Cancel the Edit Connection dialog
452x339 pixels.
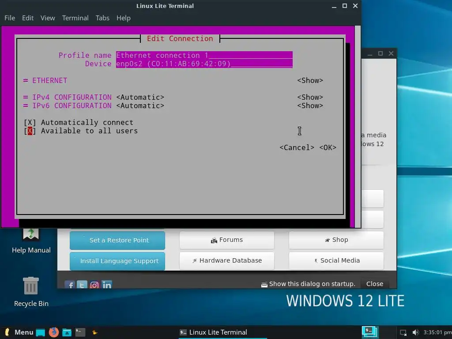point(297,147)
